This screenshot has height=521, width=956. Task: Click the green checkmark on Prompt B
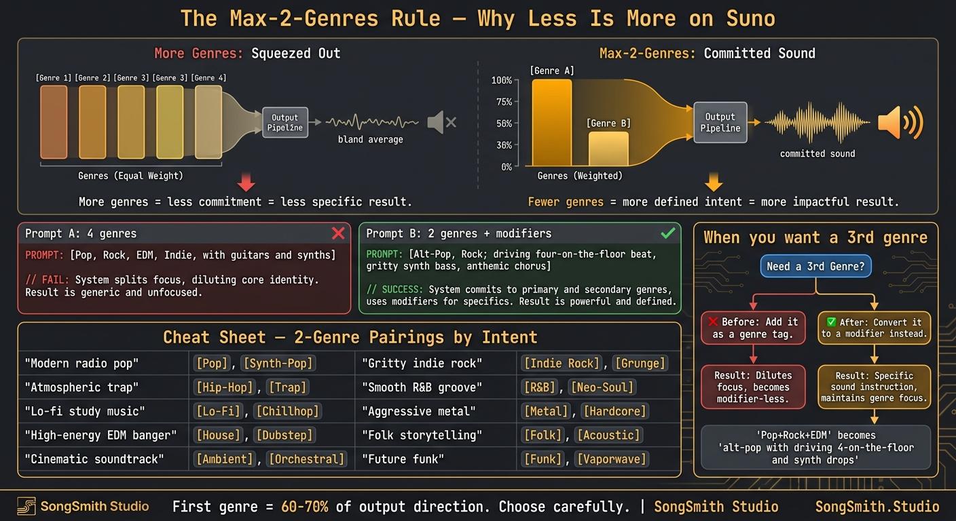click(x=668, y=233)
